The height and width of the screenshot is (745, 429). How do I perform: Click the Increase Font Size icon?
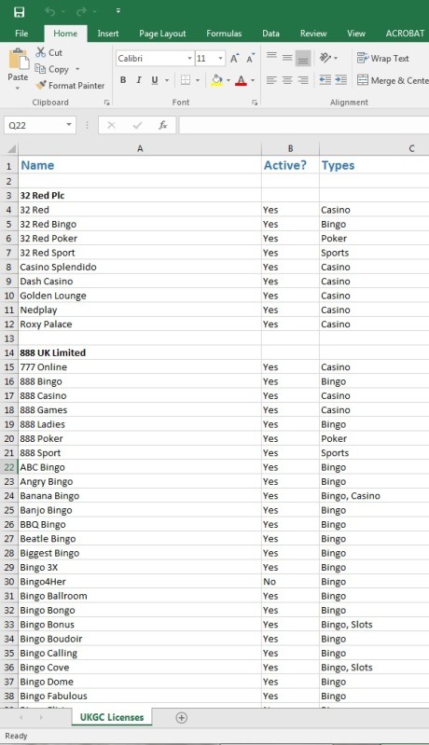234,59
